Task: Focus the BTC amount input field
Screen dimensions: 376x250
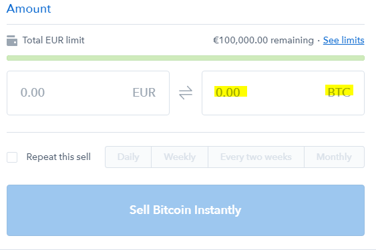Action: 283,93
